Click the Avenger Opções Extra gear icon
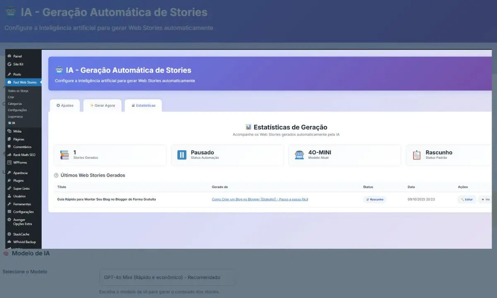 click(x=10, y=220)
